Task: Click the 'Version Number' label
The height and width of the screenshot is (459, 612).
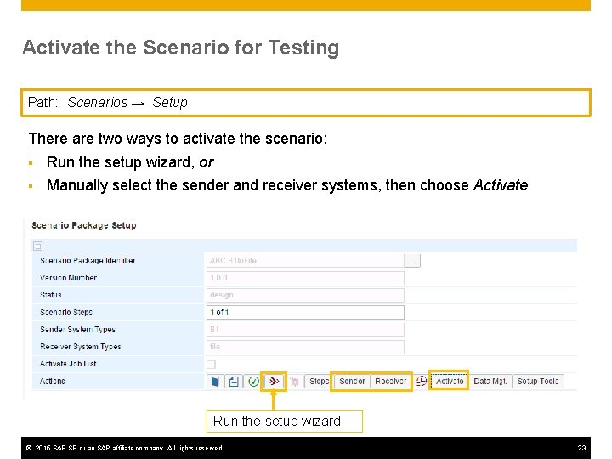Action: coord(68,278)
